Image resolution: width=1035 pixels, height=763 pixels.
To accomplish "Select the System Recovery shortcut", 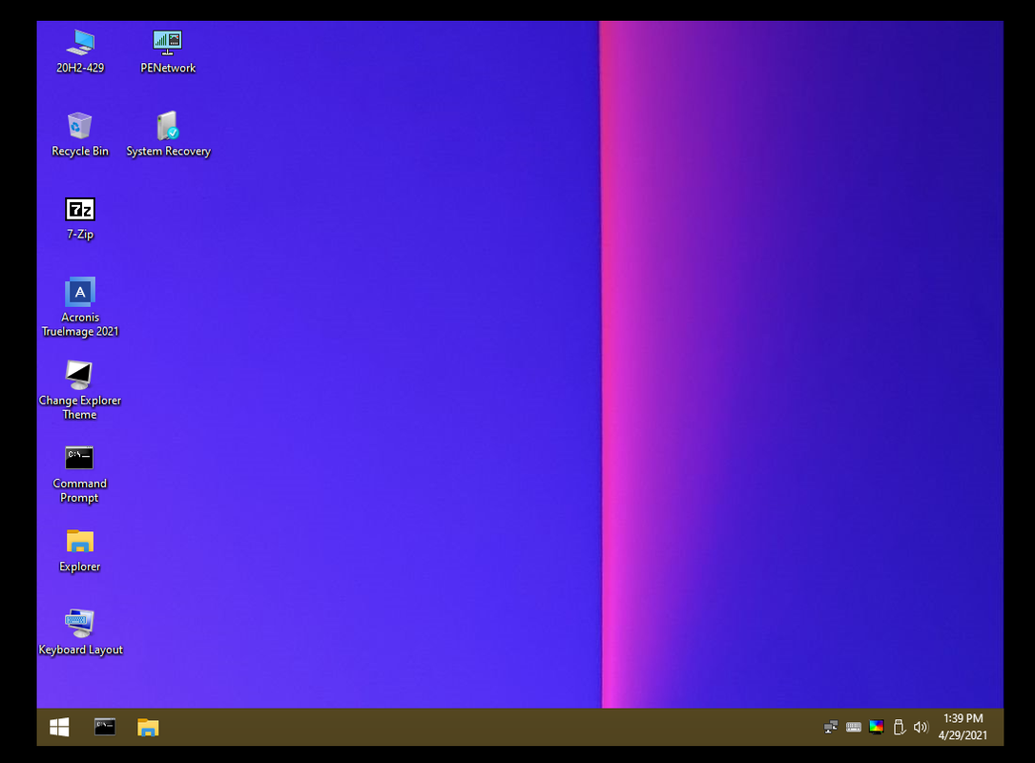I will (x=168, y=134).
